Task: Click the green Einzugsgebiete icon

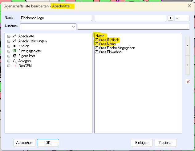Action: 14,51
